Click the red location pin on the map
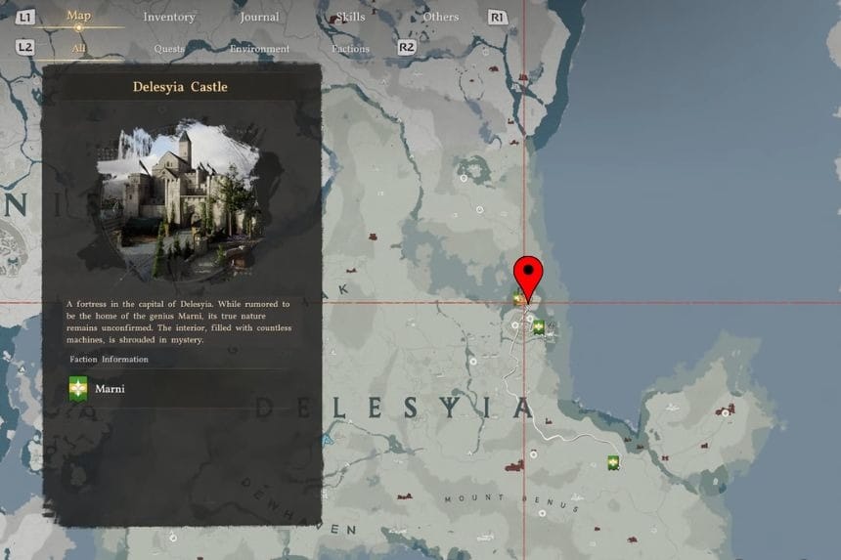 [x=528, y=274]
